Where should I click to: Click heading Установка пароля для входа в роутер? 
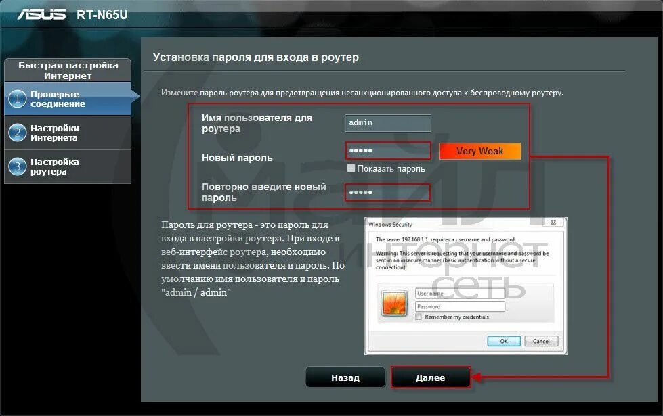pos(255,57)
